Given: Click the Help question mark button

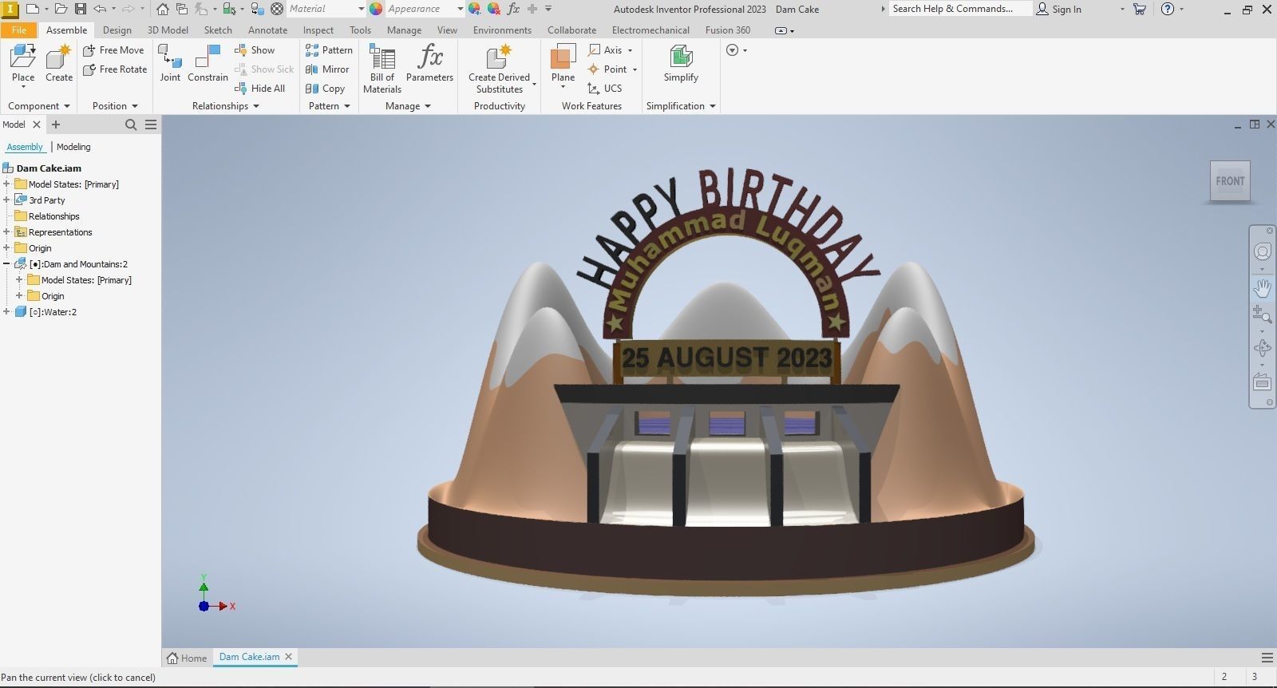Looking at the screenshot, I should pos(1168,9).
